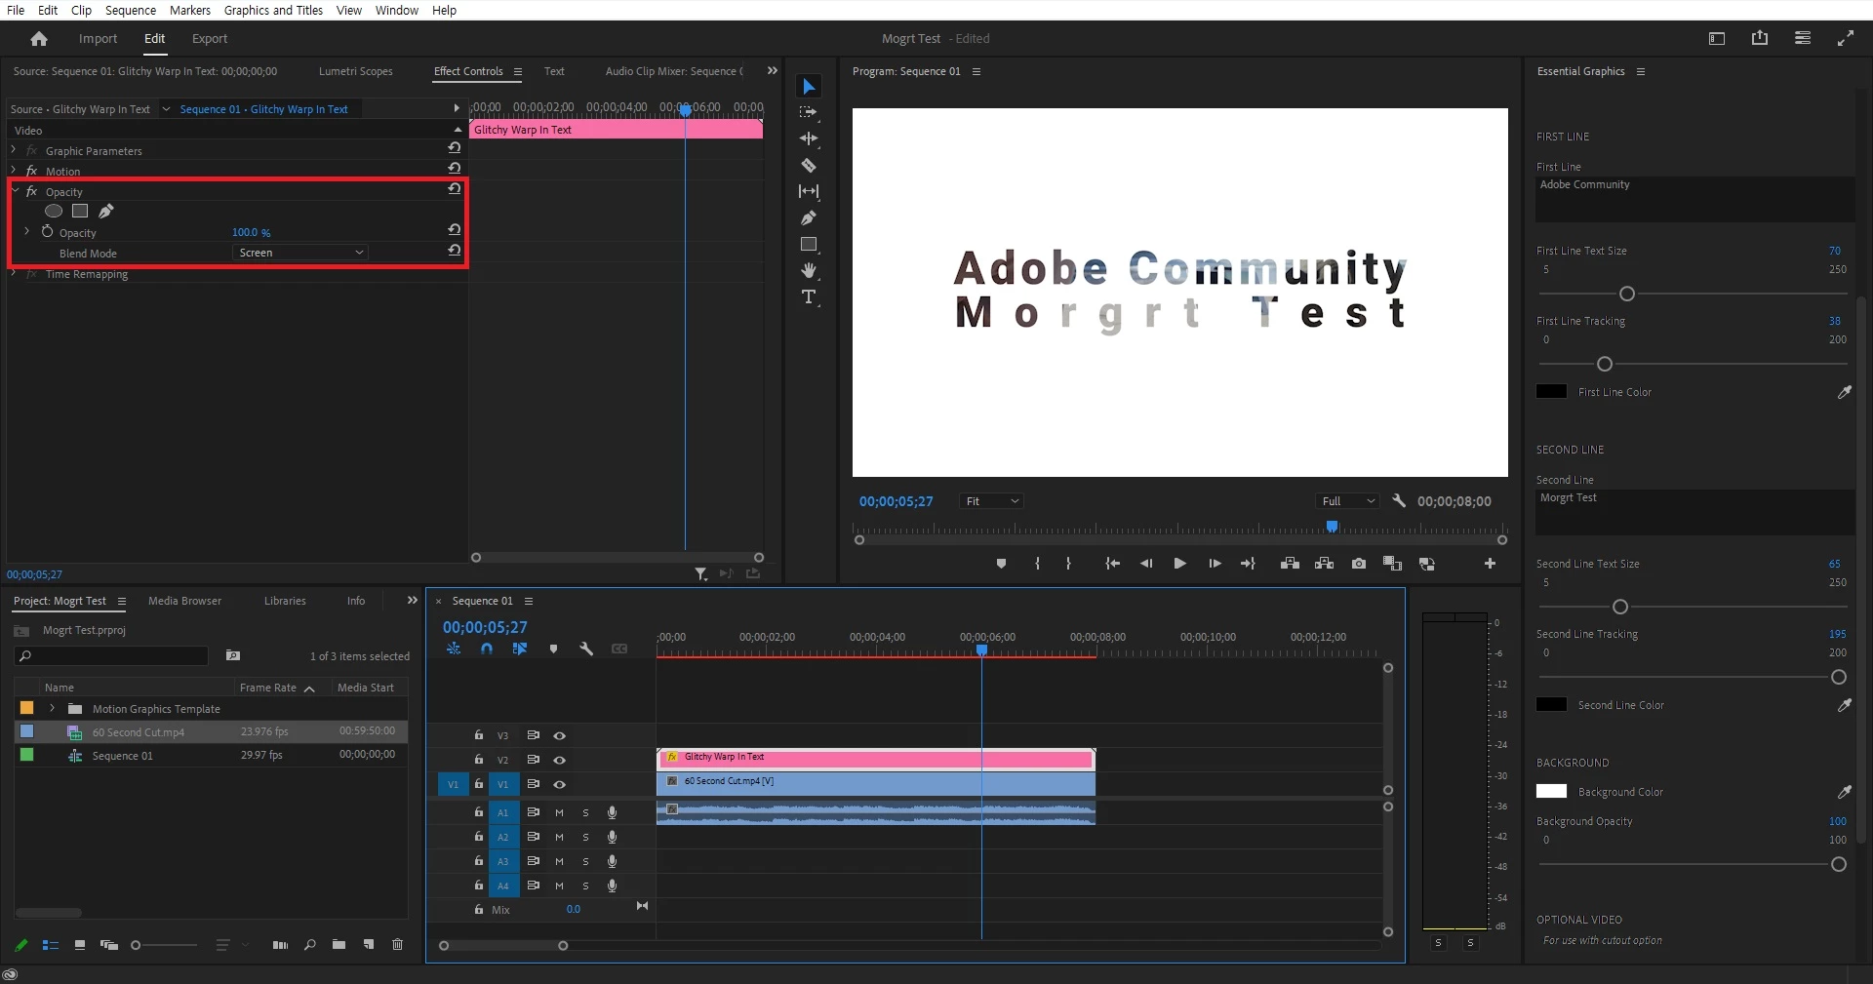The width and height of the screenshot is (1873, 984).
Task: Open the Graphics and Titles menu
Action: (x=273, y=10)
